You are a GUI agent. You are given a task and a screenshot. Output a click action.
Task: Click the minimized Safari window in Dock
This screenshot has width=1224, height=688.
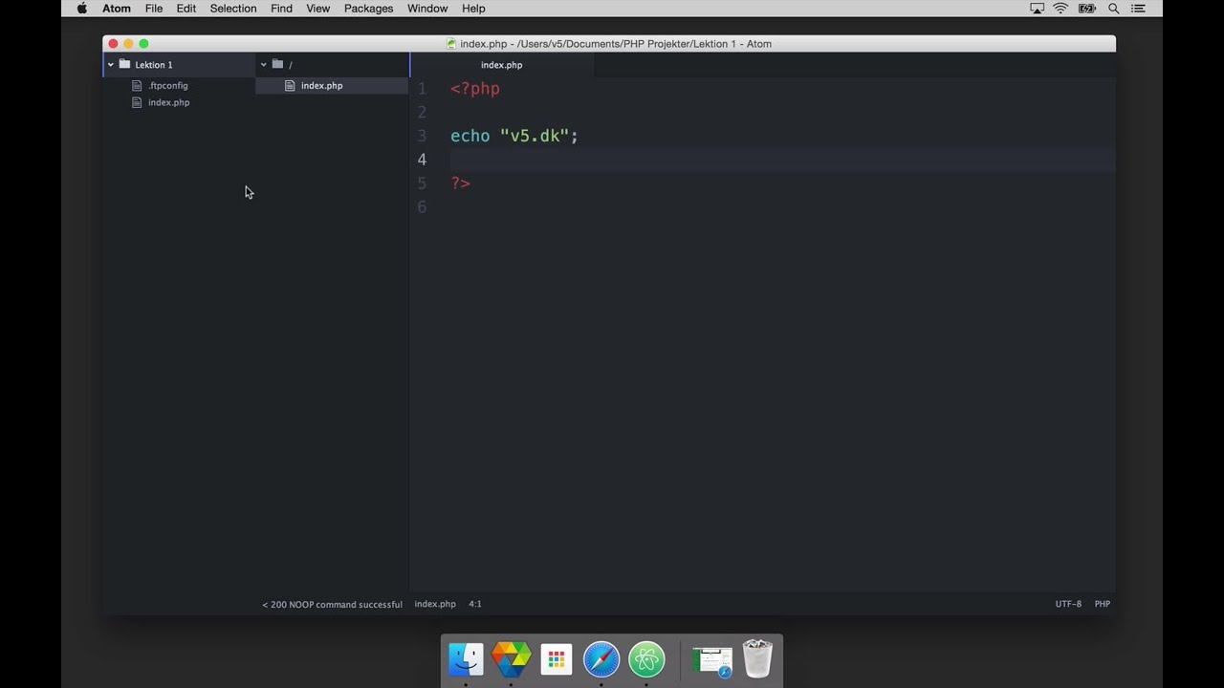[x=710, y=658]
